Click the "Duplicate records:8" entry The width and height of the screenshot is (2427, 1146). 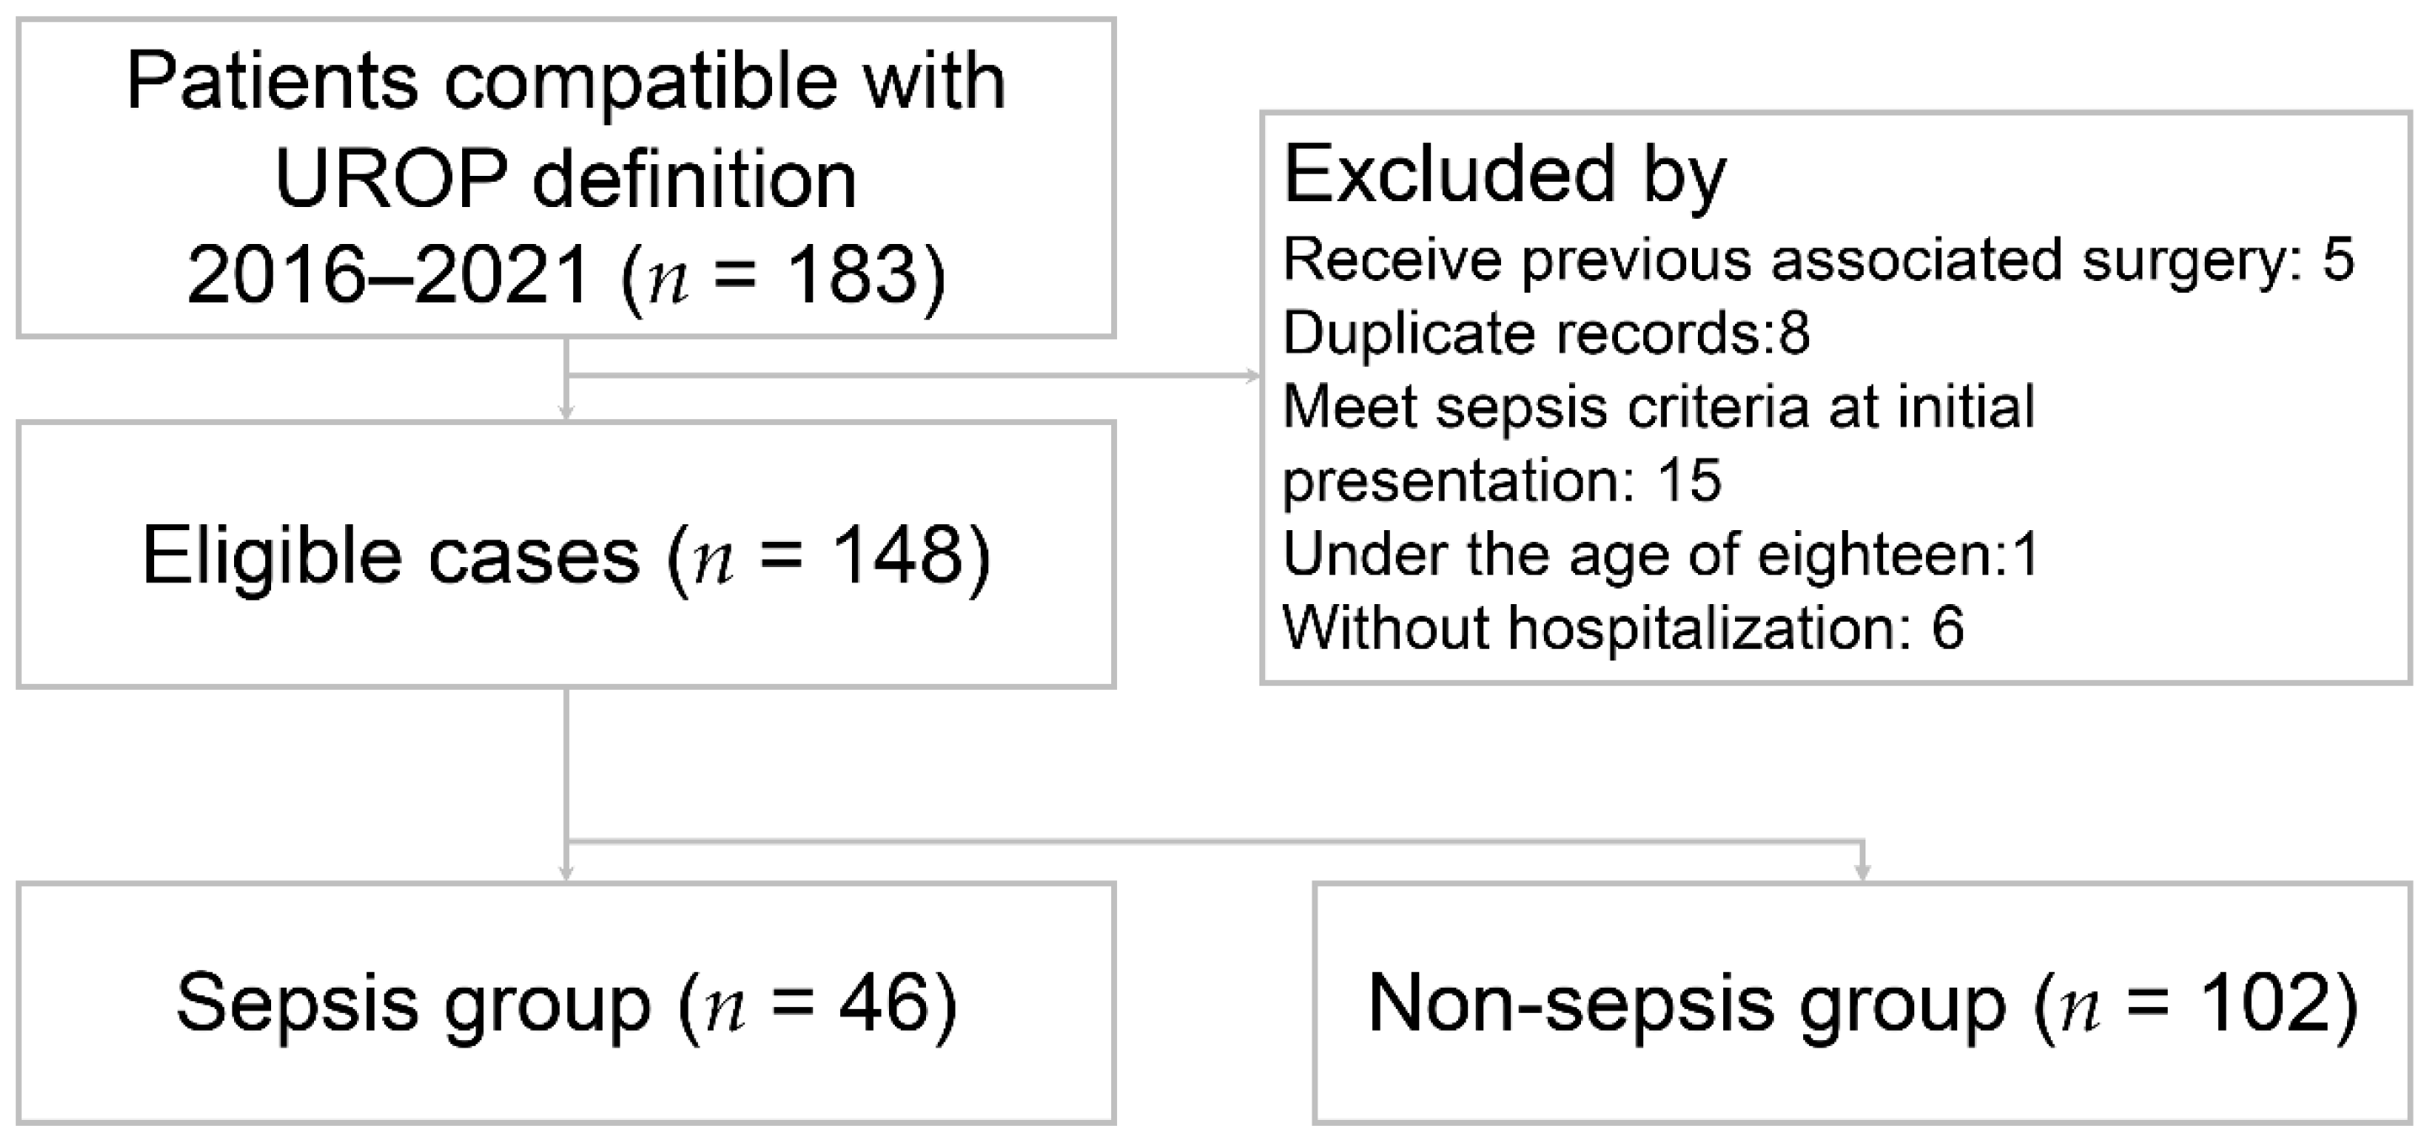coord(1546,333)
